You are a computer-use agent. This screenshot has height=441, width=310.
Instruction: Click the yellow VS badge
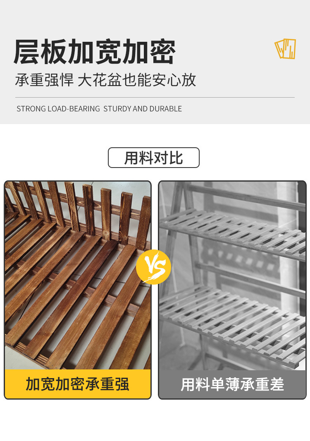(153, 267)
